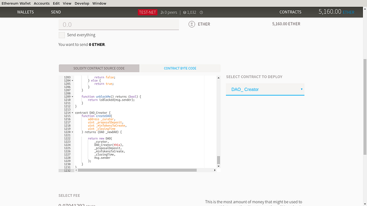Enable the Send everything checkbox
Image resolution: width=367 pixels, height=206 pixels.
[x=62, y=35]
